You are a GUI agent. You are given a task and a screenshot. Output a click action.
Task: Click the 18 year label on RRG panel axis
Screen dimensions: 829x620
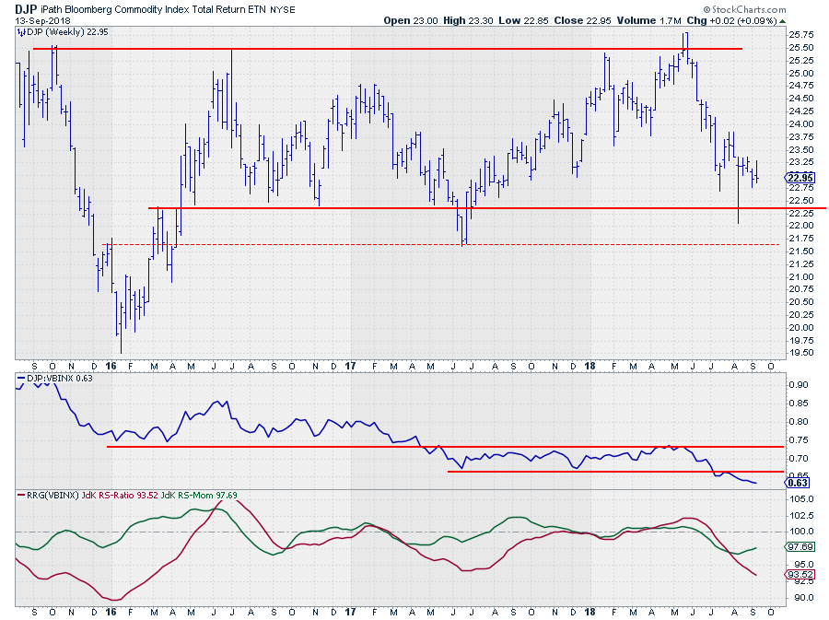(590, 610)
